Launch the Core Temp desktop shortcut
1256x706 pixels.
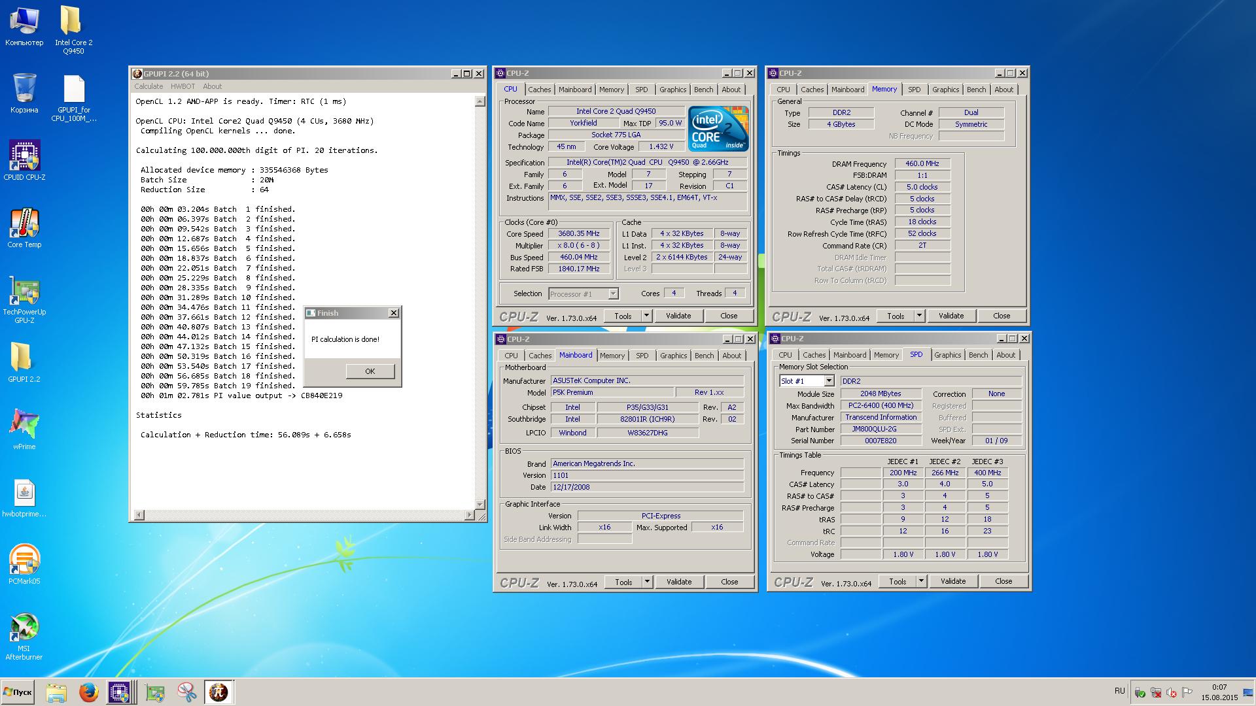pos(24,228)
